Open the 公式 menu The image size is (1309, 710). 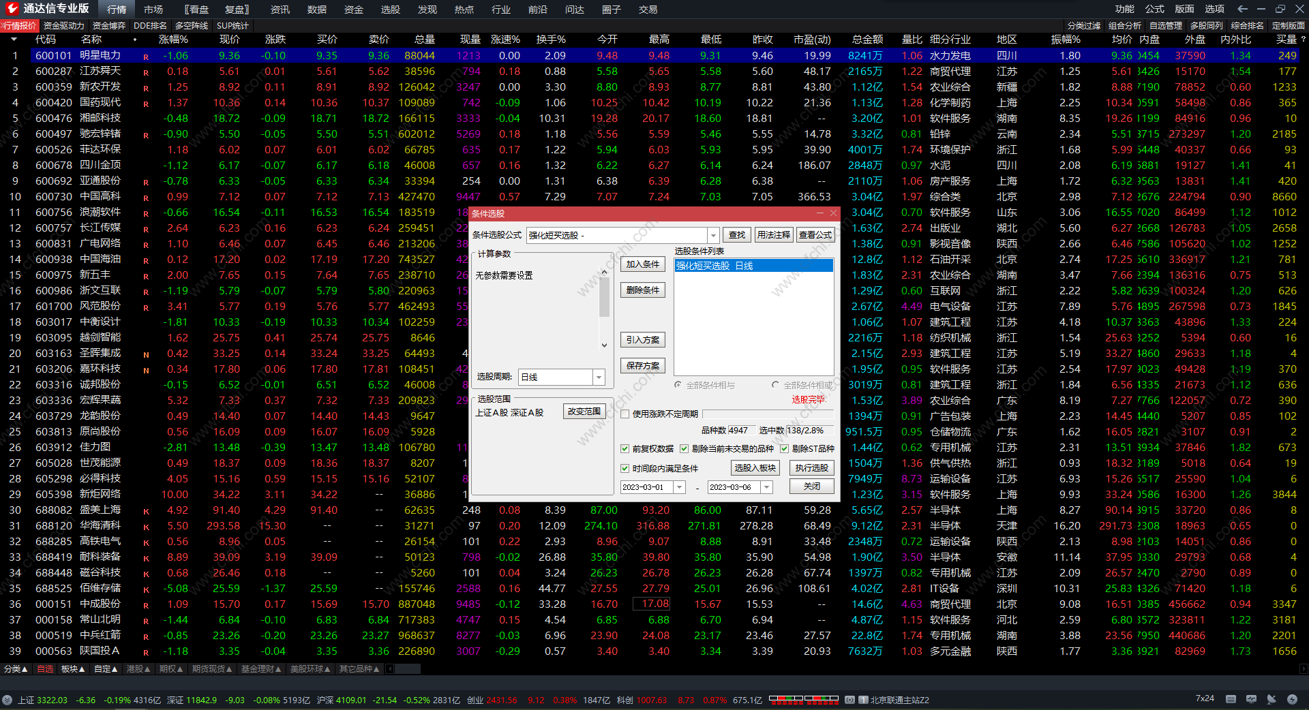tap(1154, 9)
